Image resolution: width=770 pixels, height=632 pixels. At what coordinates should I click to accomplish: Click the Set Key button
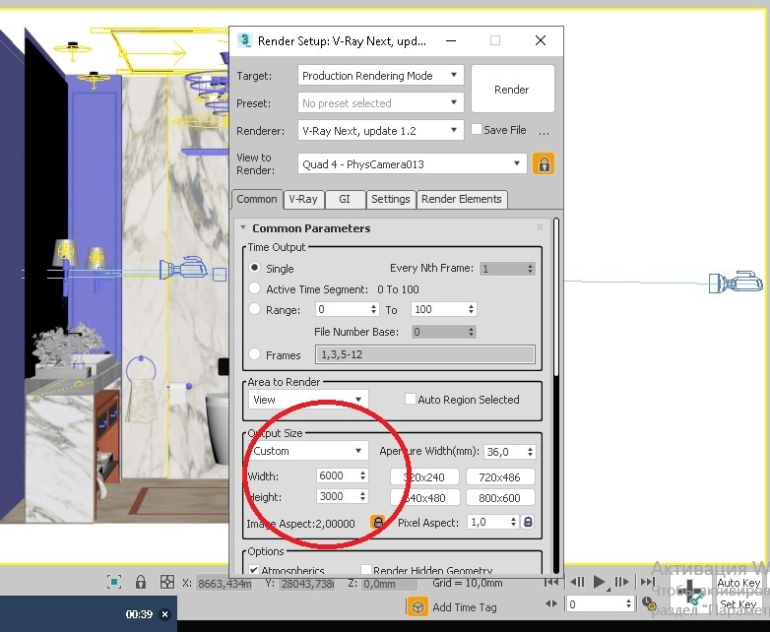(x=738, y=604)
